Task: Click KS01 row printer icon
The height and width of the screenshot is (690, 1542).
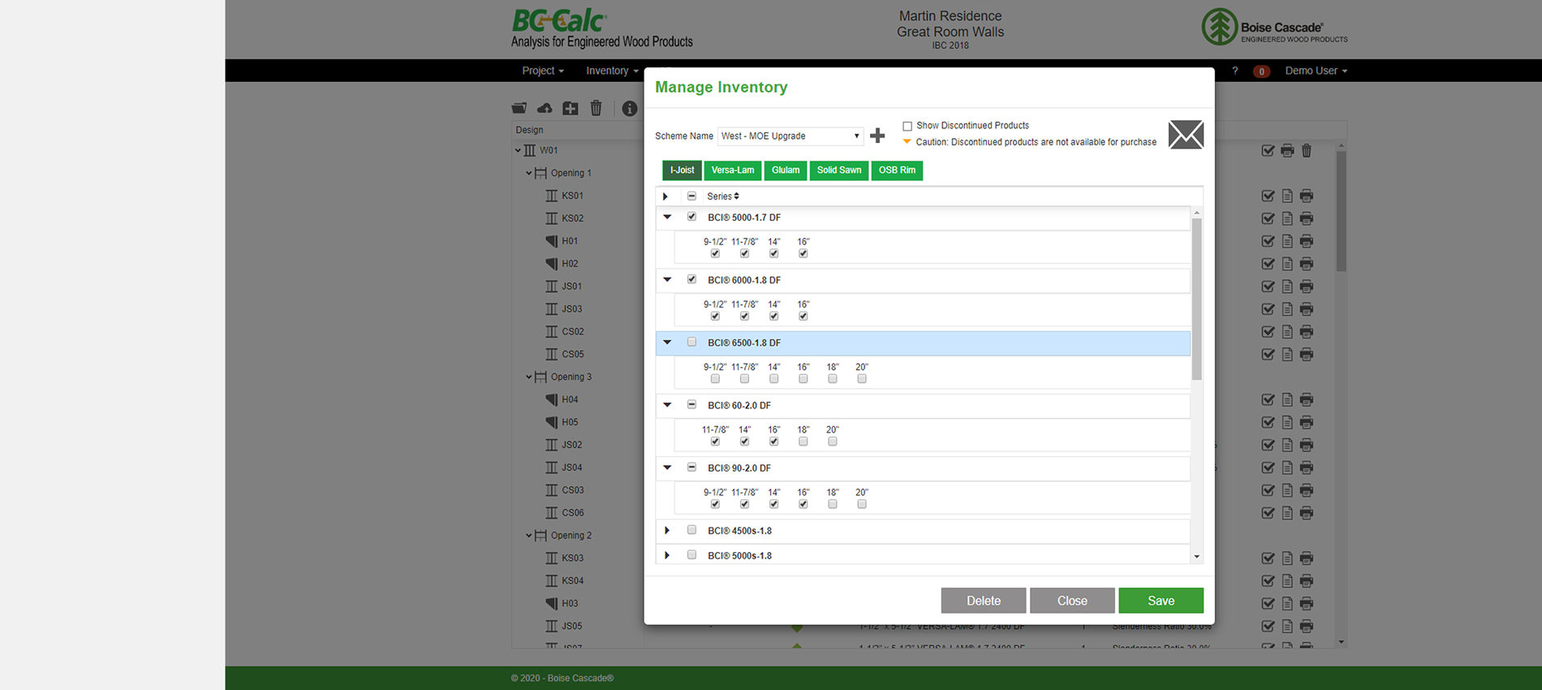Action: pyautogui.click(x=1307, y=196)
